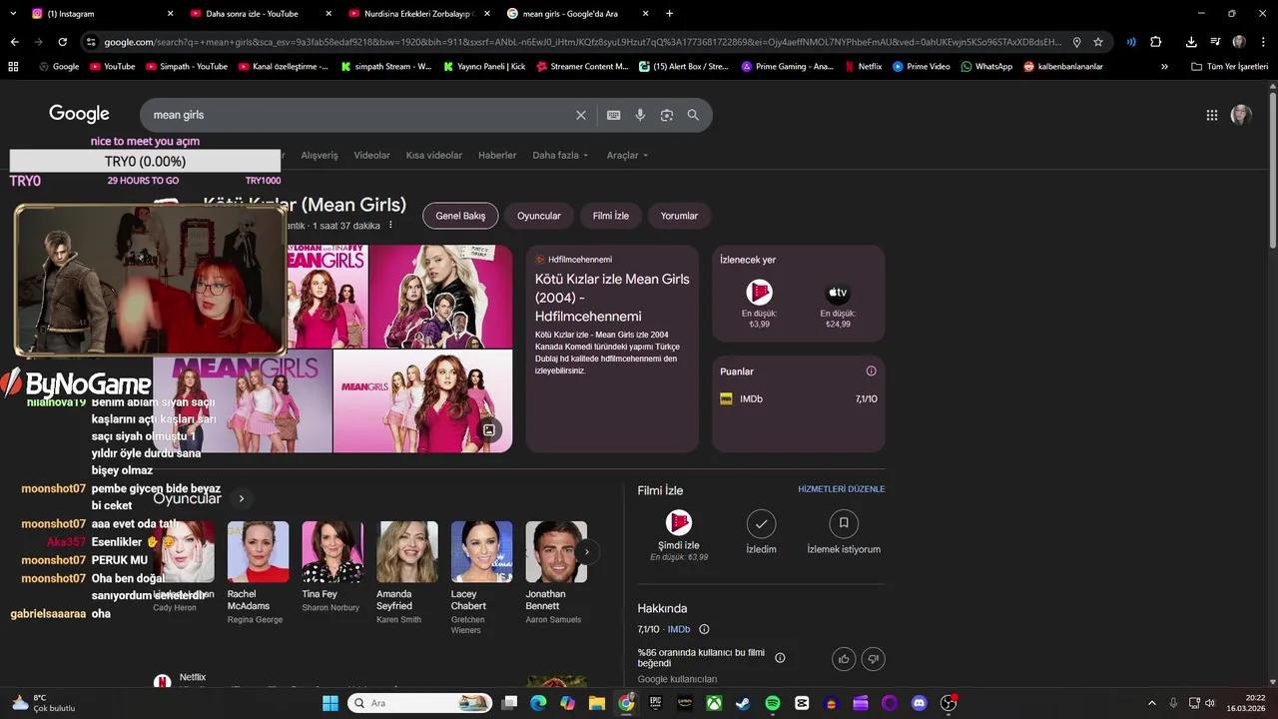Switch to the Videolar tab
Image resolution: width=1278 pixels, height=719 pixels.
[372, 155]
